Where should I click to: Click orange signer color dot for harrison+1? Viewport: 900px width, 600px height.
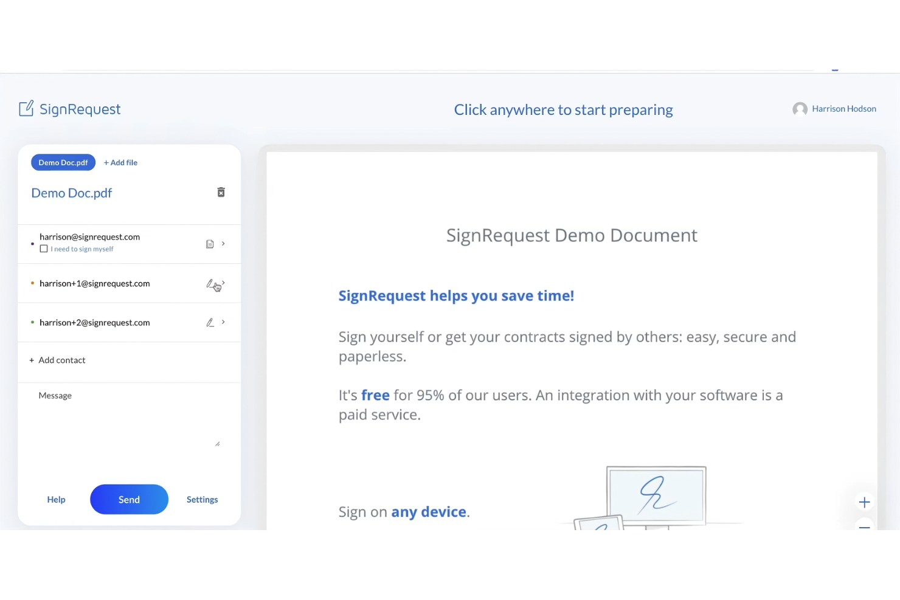coord(32,283)
